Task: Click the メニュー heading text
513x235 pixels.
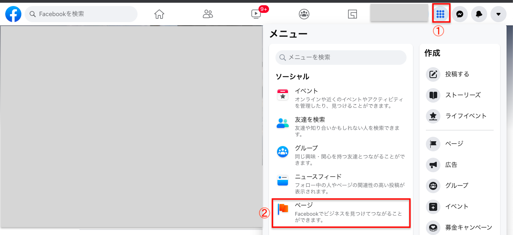Action: pyautogui.click(x=288, y=34)
